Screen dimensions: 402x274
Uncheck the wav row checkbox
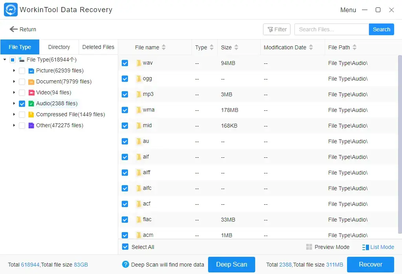pyautogui.click(x=125, y=63)
